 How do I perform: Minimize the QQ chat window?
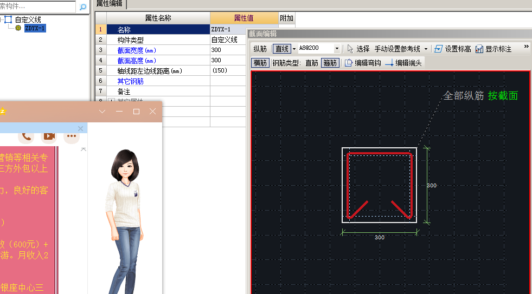click(x=119, y=112)
